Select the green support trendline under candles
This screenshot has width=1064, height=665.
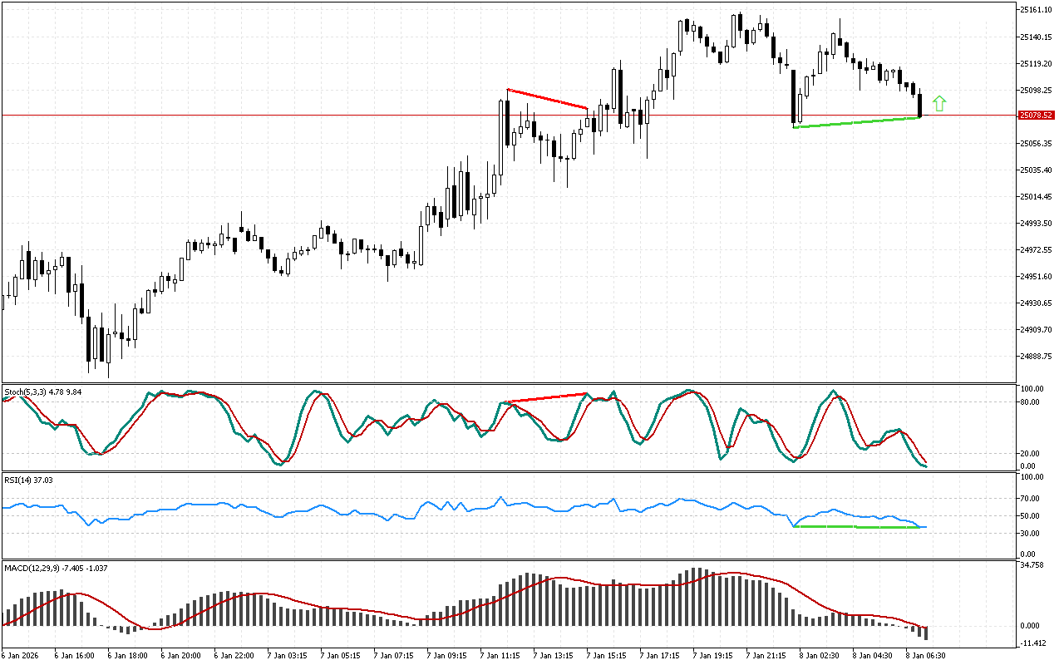(856, 122)
